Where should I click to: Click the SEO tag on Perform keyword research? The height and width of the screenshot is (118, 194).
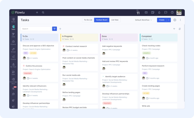click(145, 73)
